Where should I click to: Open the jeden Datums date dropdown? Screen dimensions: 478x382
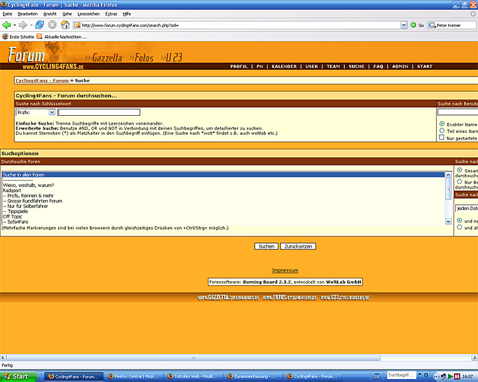point(466,208)
